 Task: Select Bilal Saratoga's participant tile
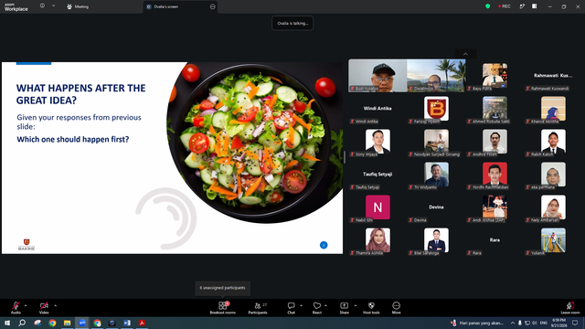coord(436,240)
